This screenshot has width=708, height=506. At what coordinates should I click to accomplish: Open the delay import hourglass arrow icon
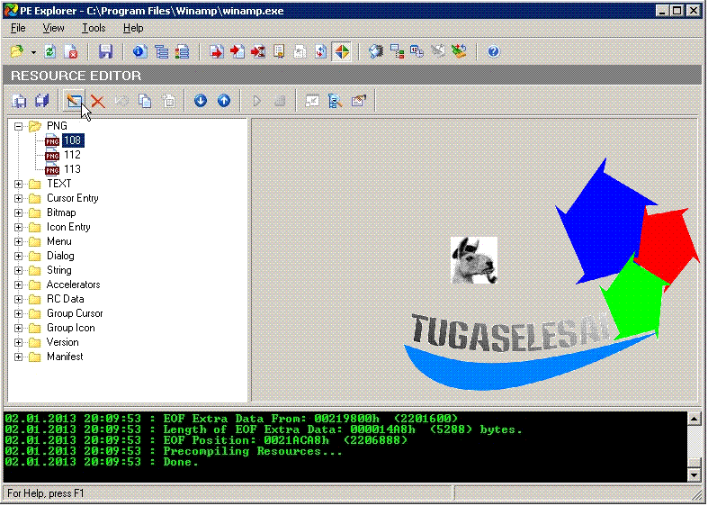point(258,51)
